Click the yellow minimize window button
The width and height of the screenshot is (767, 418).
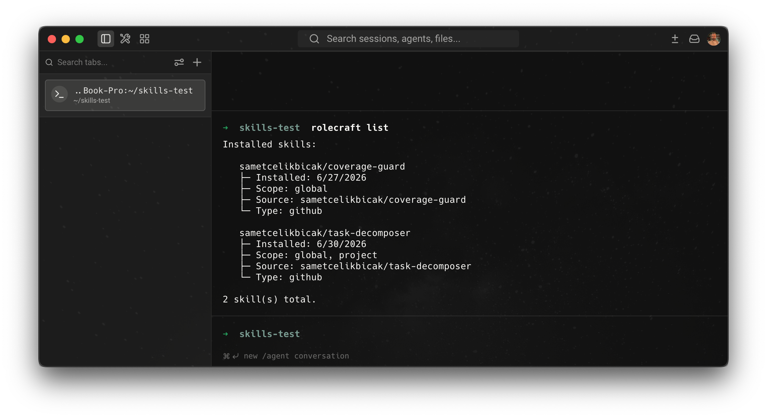tap(66, 39)
